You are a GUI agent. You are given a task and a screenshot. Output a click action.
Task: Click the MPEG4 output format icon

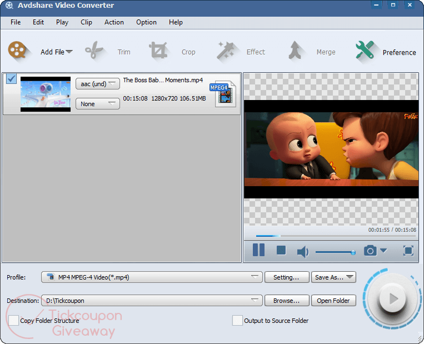point(223,94)
